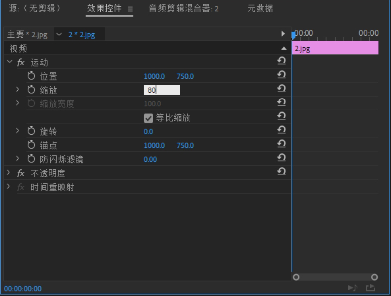Expand the 时间重映射 effect group
Image resolution: width=391 pixels, height=296 pixels.
coord(9,186)
